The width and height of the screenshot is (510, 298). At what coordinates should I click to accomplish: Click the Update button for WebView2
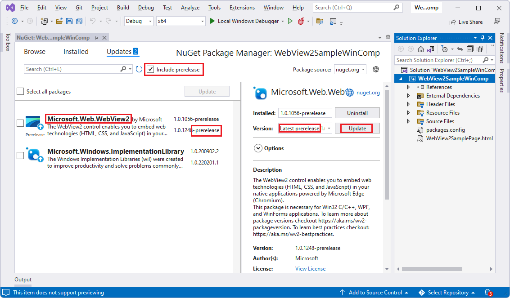[x=357, y=128]
